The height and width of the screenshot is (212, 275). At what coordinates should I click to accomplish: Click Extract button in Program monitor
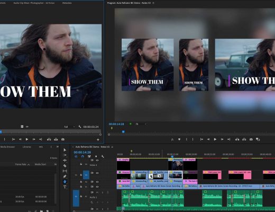244,139
